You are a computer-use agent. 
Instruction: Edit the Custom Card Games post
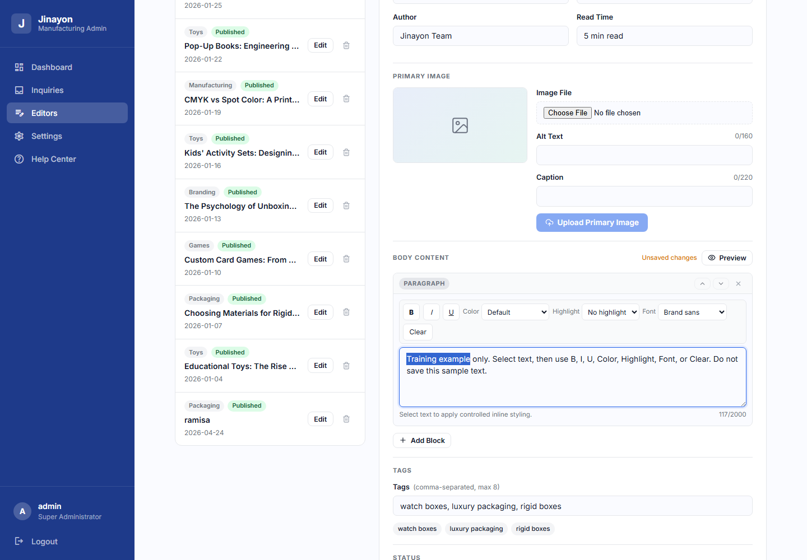pyautogui.click(x=321, y=259)
